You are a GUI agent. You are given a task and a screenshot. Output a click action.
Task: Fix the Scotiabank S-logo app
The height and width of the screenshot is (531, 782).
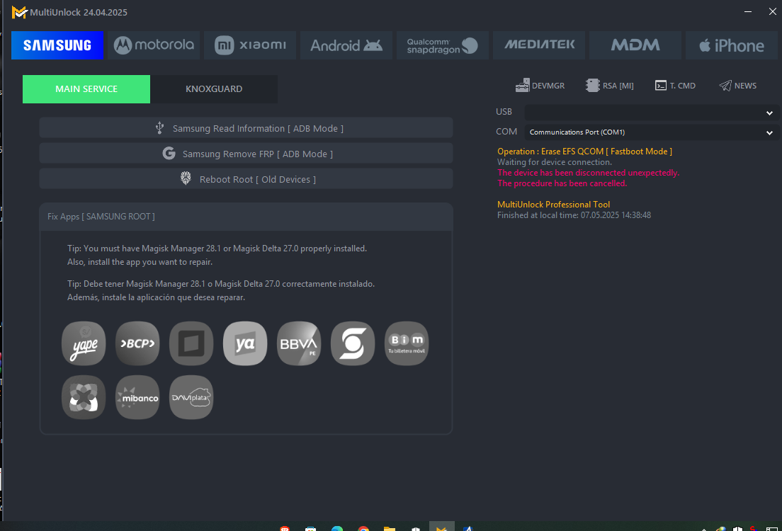353,343
